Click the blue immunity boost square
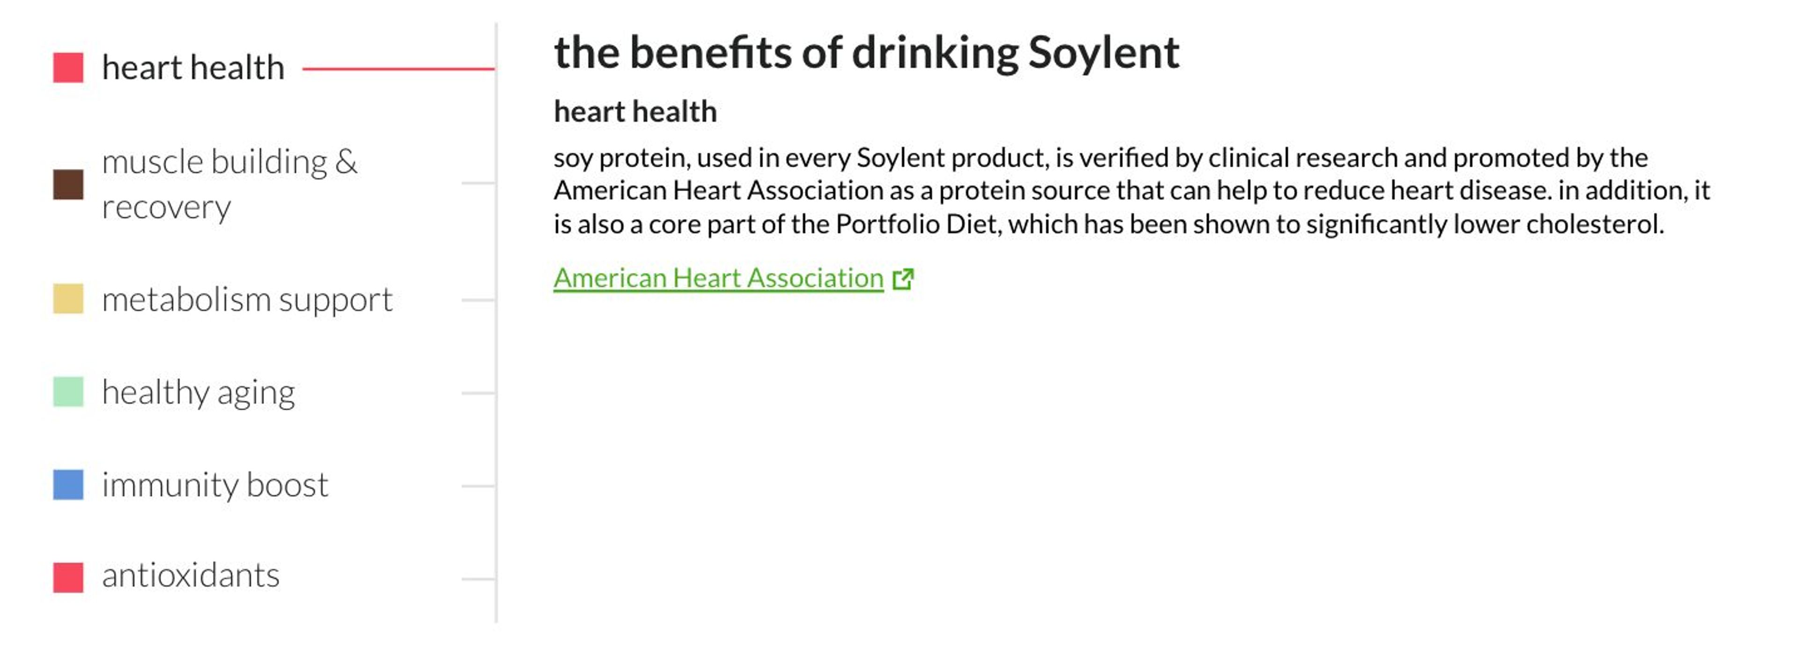 coord(68,485)
